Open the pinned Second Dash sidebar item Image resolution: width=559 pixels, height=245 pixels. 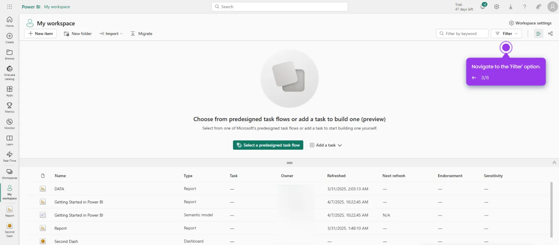(x=10, y=230)
